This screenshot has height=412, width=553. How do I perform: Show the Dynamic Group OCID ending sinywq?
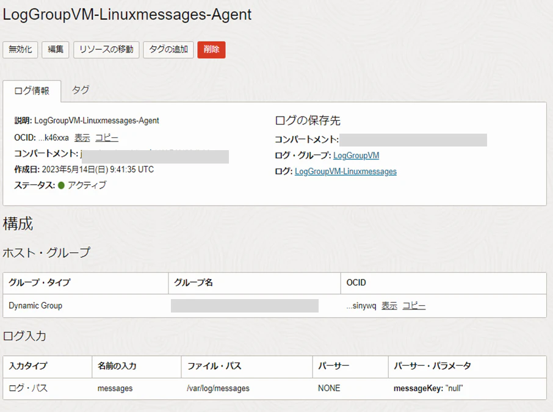pyautogui.click(x=389, y=306)
